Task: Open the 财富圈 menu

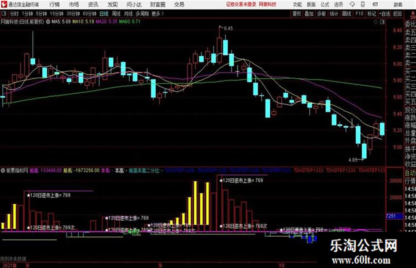Action: (x=158, y=4)
